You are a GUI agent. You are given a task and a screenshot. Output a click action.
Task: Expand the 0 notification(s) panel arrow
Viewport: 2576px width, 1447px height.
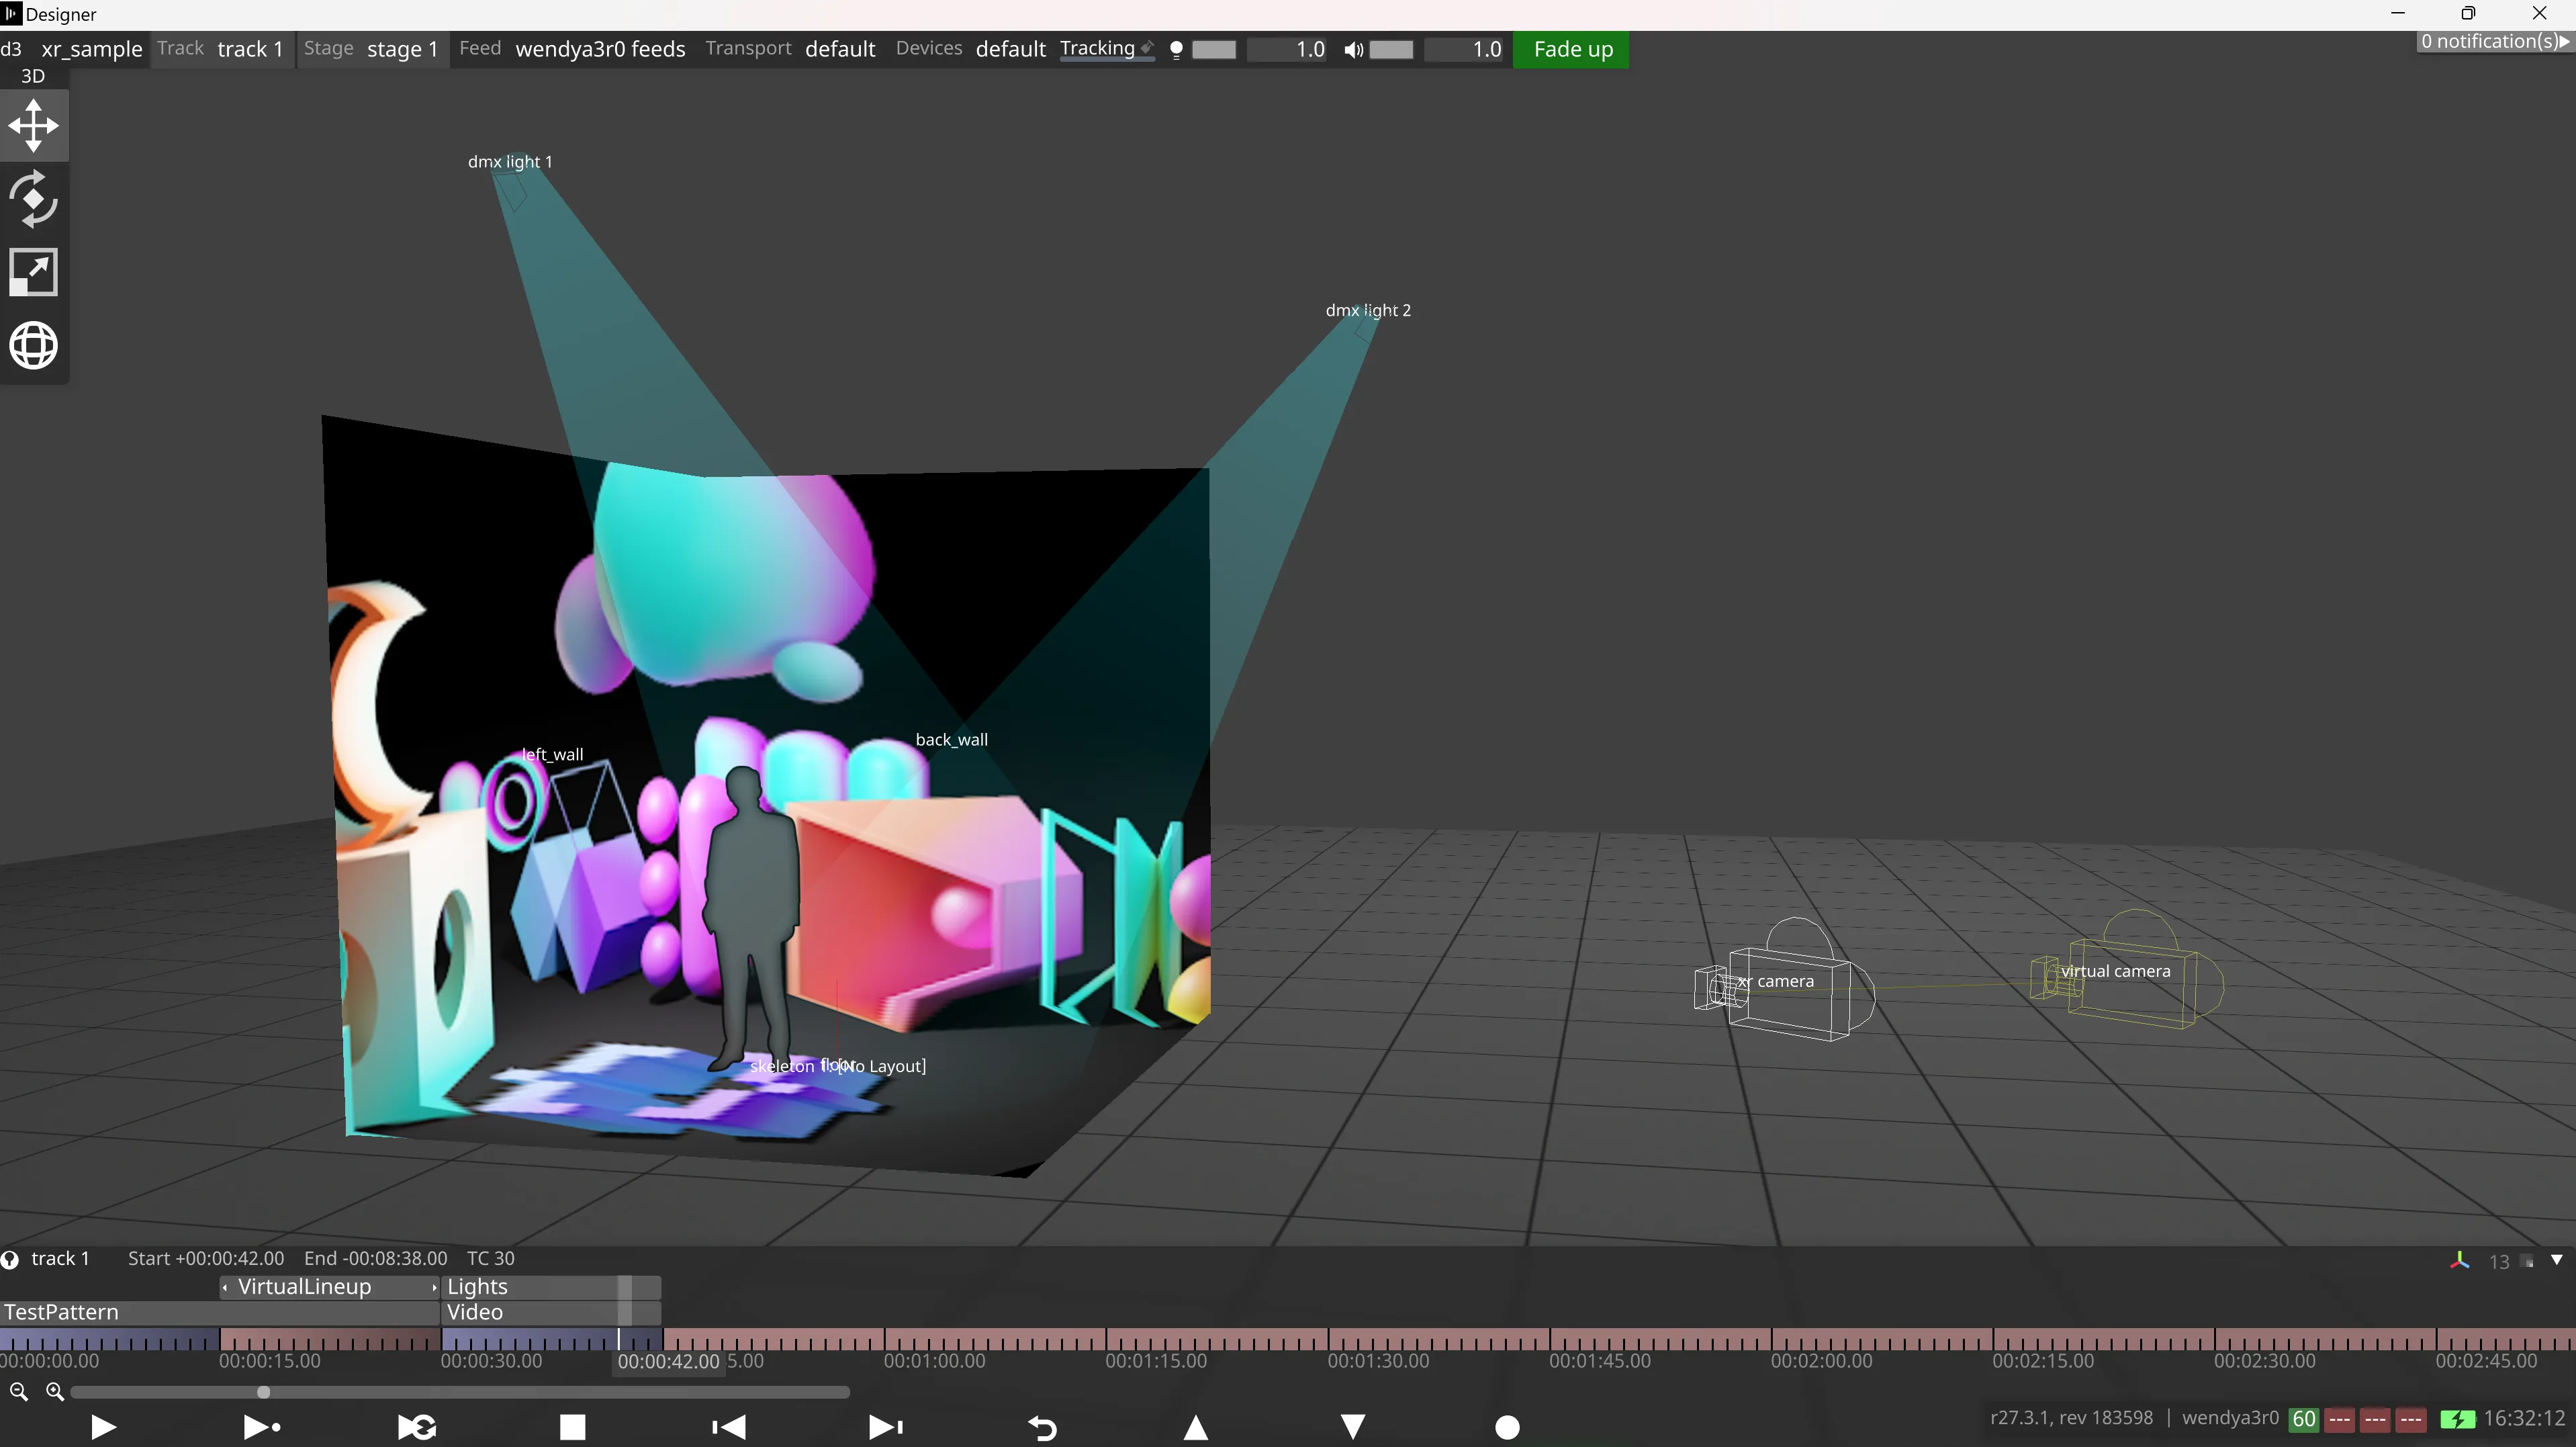(x=2564, y=41)
